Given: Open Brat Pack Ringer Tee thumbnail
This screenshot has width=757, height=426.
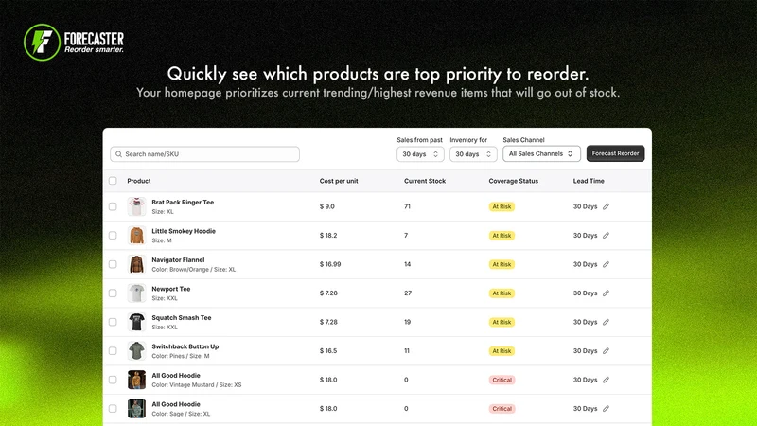Looking at the screenshot, I should [136, 206].
